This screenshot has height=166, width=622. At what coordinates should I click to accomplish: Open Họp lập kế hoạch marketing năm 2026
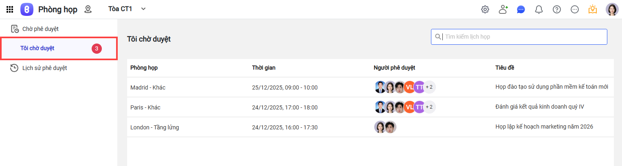[544, 127]
